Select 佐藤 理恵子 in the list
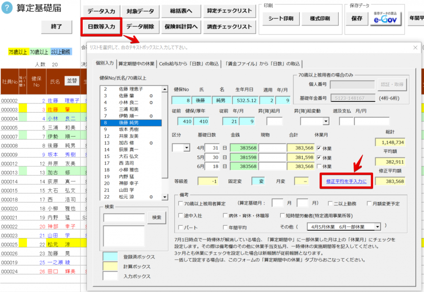The image size is (424, 292). tap(131, 89)
